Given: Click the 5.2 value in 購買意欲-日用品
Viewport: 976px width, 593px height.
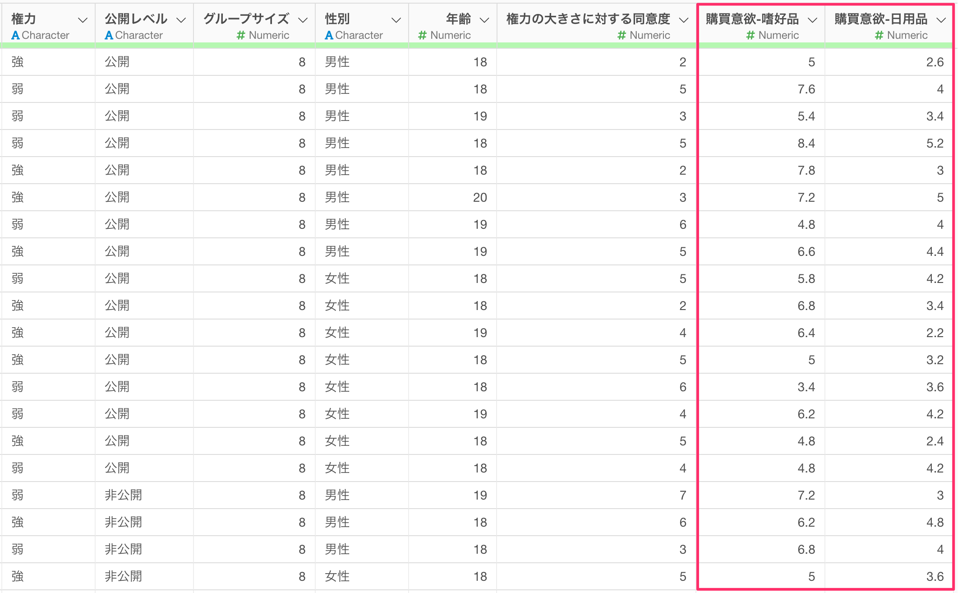Looking at the screenshot, I should click(x=935, y=144).
